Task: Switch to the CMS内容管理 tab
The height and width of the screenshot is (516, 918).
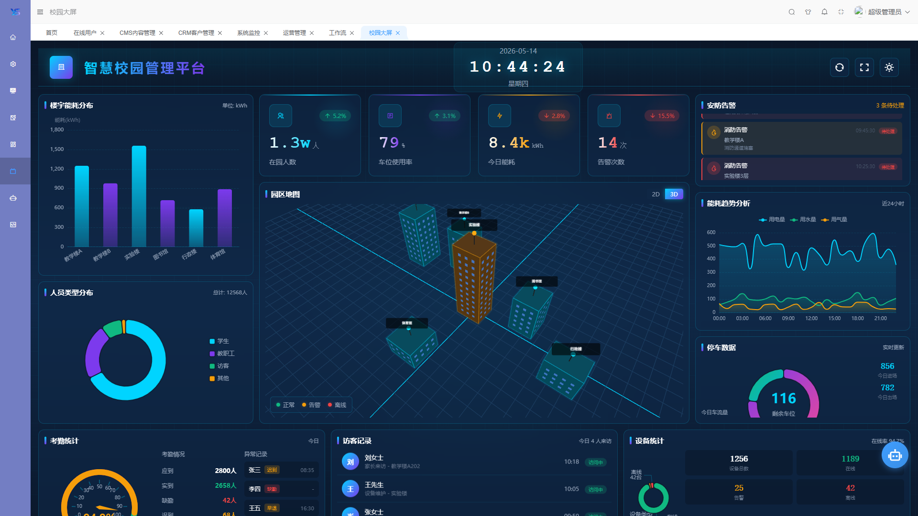Action: 137,33
